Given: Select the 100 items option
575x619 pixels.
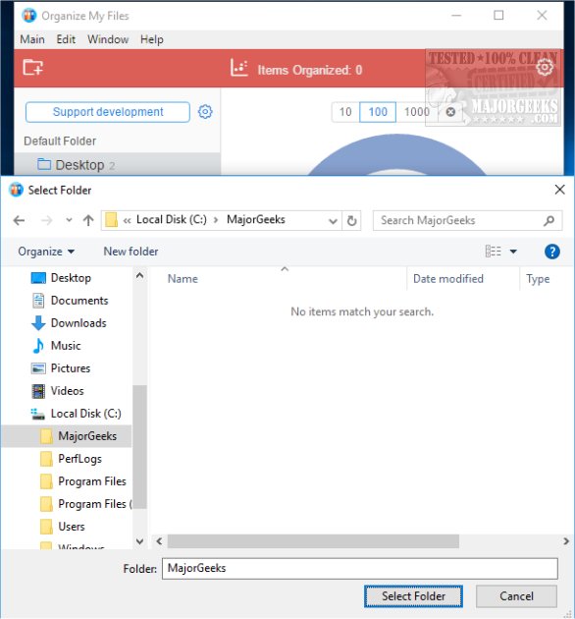Looking at the screenshot, I should [x=378, y=112].
